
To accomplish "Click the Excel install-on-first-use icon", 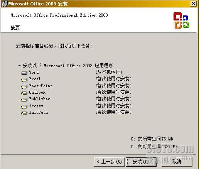I will click(x=24, y=80).
